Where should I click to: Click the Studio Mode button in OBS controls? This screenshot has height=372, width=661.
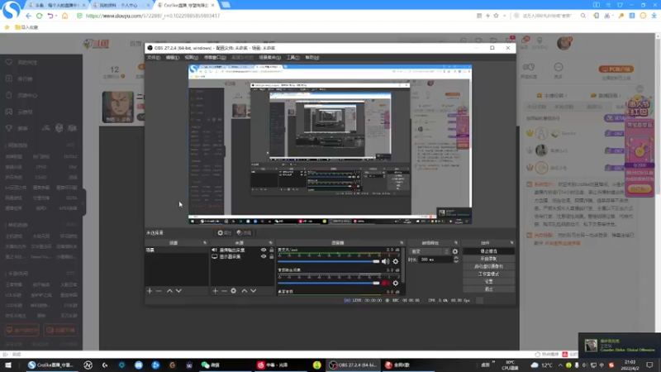tap(488, 274)
